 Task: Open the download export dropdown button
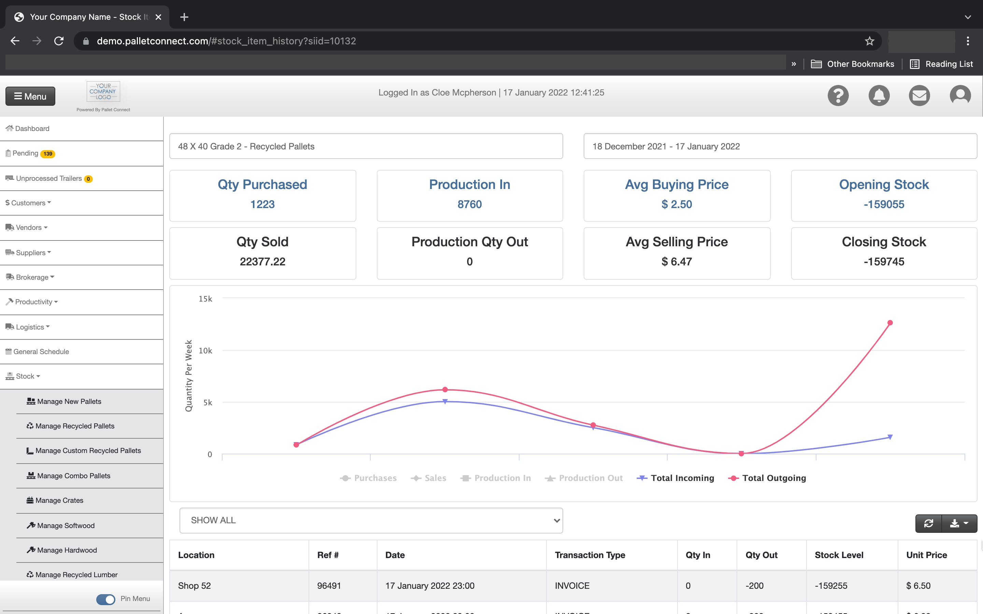point(959,524)
